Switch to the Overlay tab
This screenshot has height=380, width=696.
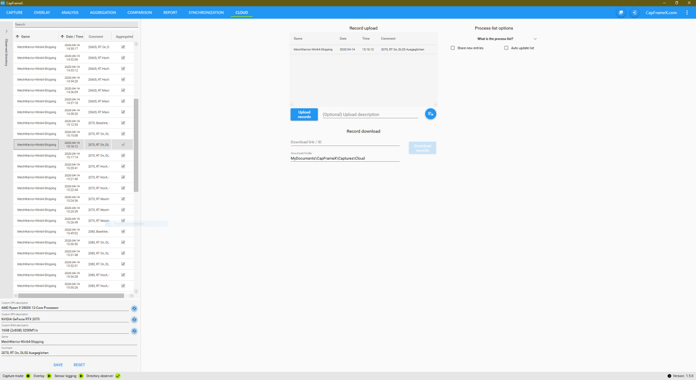[42, 12]
